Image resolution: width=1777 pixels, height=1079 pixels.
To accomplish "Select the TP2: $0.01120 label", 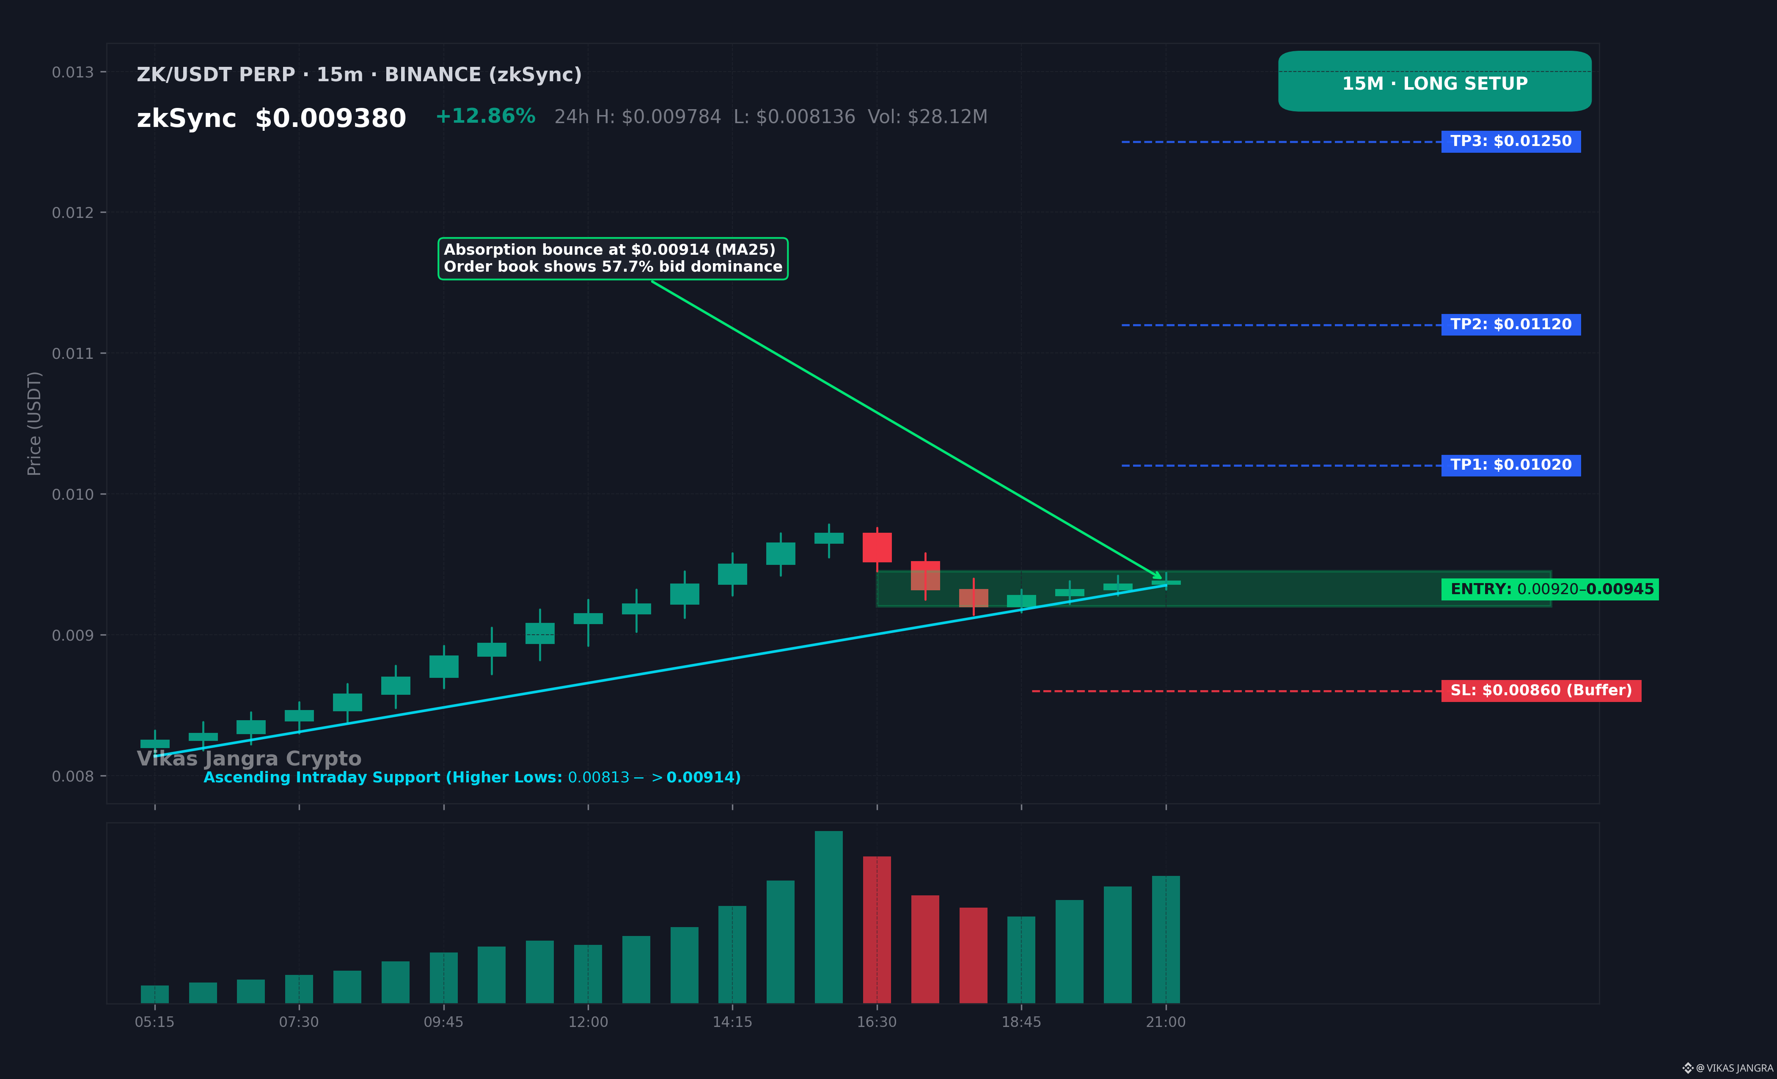I will click(1511, 325).
